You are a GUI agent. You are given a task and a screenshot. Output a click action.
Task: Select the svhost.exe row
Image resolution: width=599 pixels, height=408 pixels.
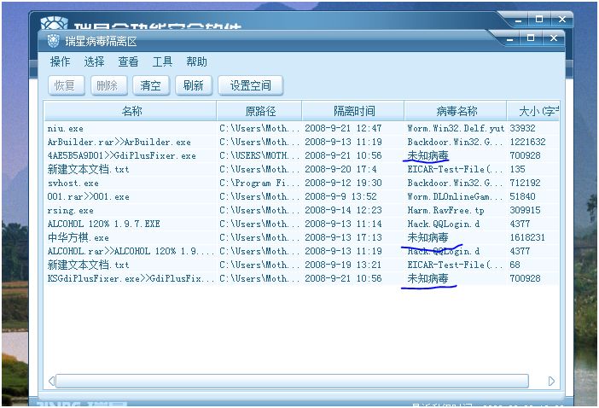(302, 183)
